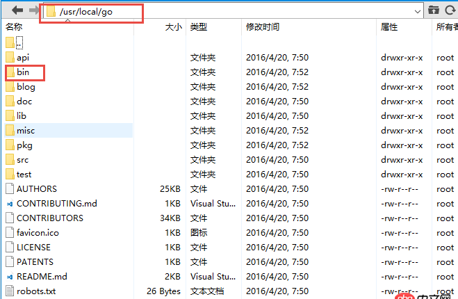Click the 文本文档 type of robots.txt
Viewport: 458px width, 299px height.
tap(207, 291)
